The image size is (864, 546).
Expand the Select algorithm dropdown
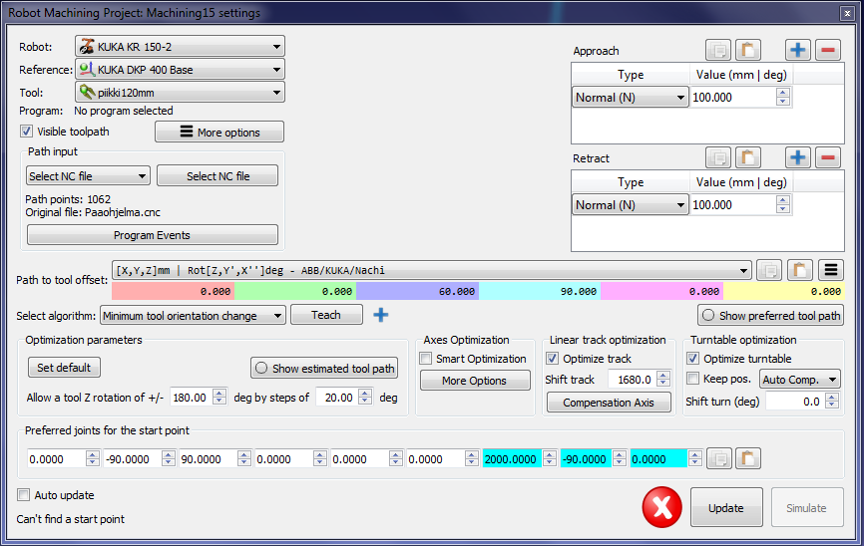coord(193,316)
